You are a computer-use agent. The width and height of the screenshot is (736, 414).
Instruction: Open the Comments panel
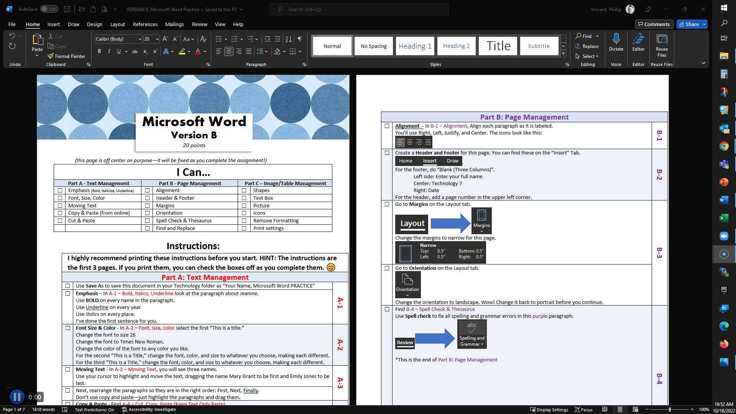(654, 24)
